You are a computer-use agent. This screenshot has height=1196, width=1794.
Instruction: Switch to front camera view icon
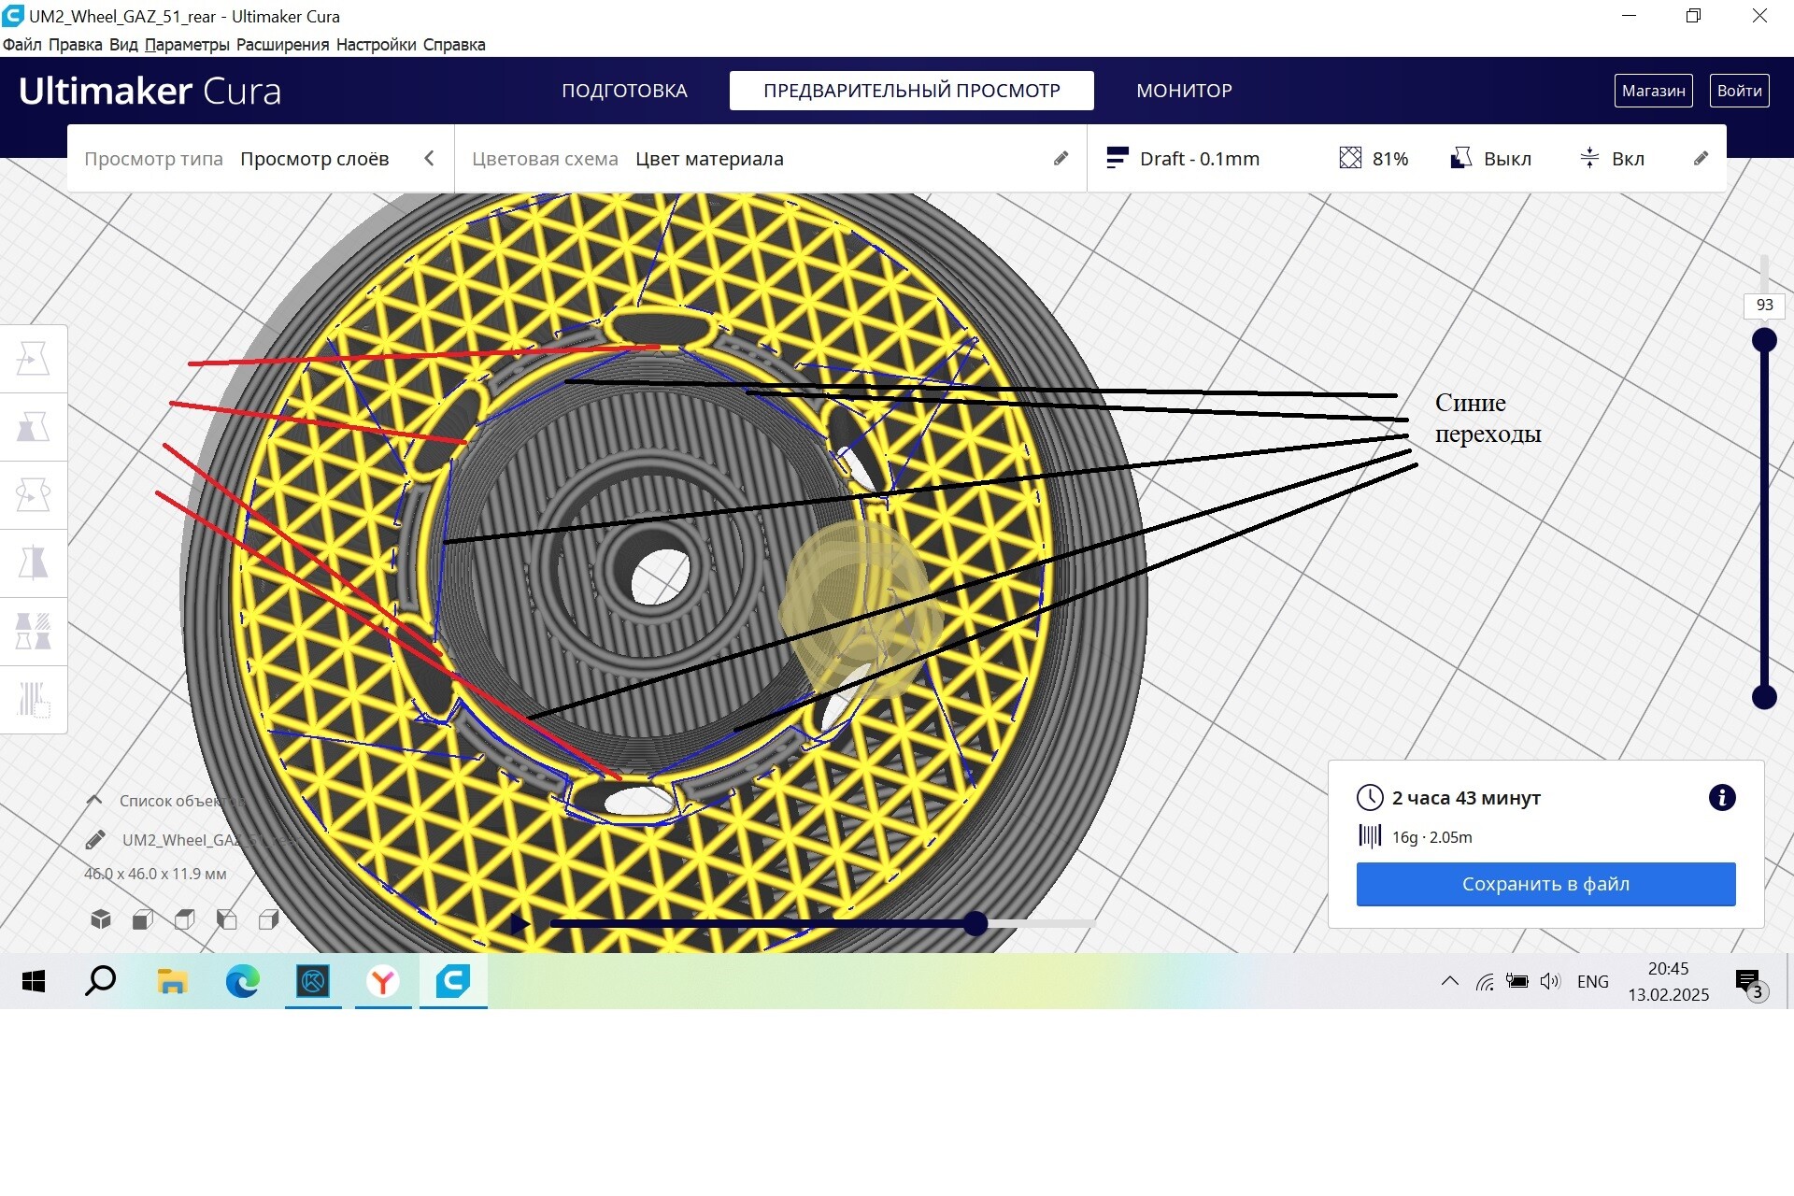pos(143,919)
